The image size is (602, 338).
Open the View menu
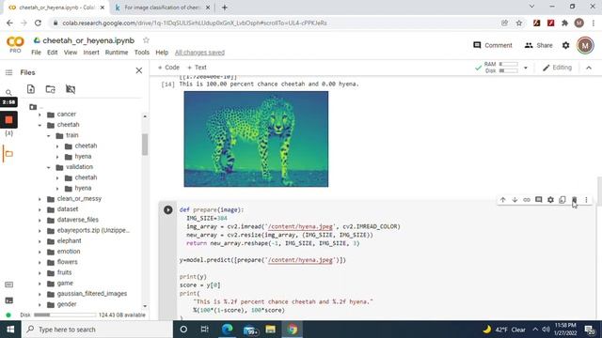tap(71, 53)
